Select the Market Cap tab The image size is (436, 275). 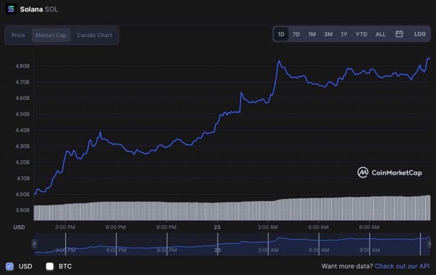[x=51, y=35]
